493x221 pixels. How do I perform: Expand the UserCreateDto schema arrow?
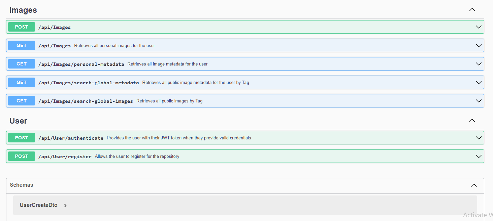(x=65, y=205)
